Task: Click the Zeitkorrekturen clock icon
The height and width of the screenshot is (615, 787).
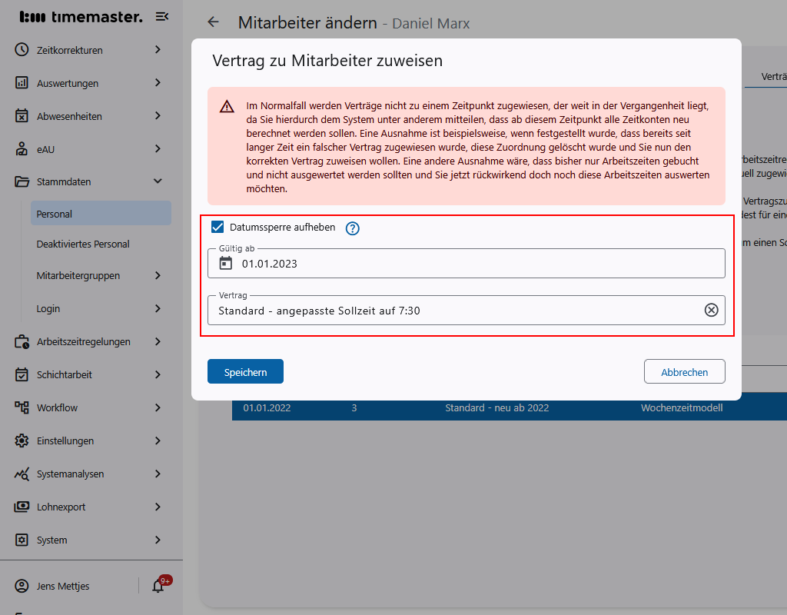Action: pyautogui.click(x=22, y=50)
